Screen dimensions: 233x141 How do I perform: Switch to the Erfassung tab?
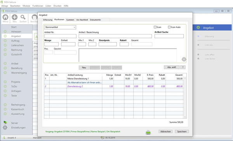pyautogui.click(x=48, y=20)
